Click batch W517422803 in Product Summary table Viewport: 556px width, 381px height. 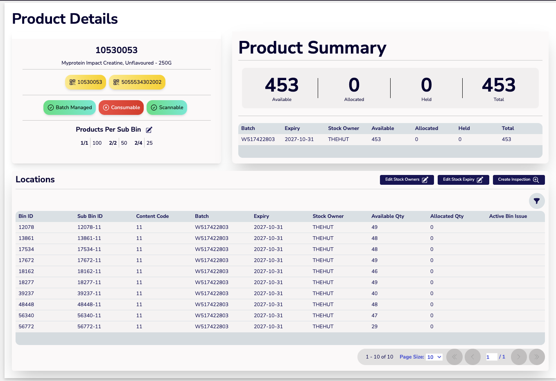point(258,139)
